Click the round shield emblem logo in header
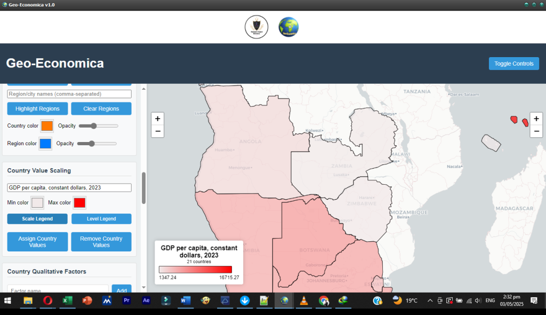546x315 pixels. [x=256, y=27]
